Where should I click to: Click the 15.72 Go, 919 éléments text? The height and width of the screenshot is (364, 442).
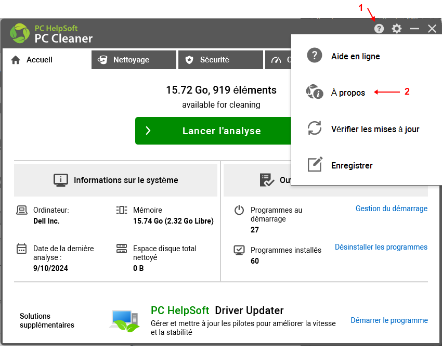222,90
